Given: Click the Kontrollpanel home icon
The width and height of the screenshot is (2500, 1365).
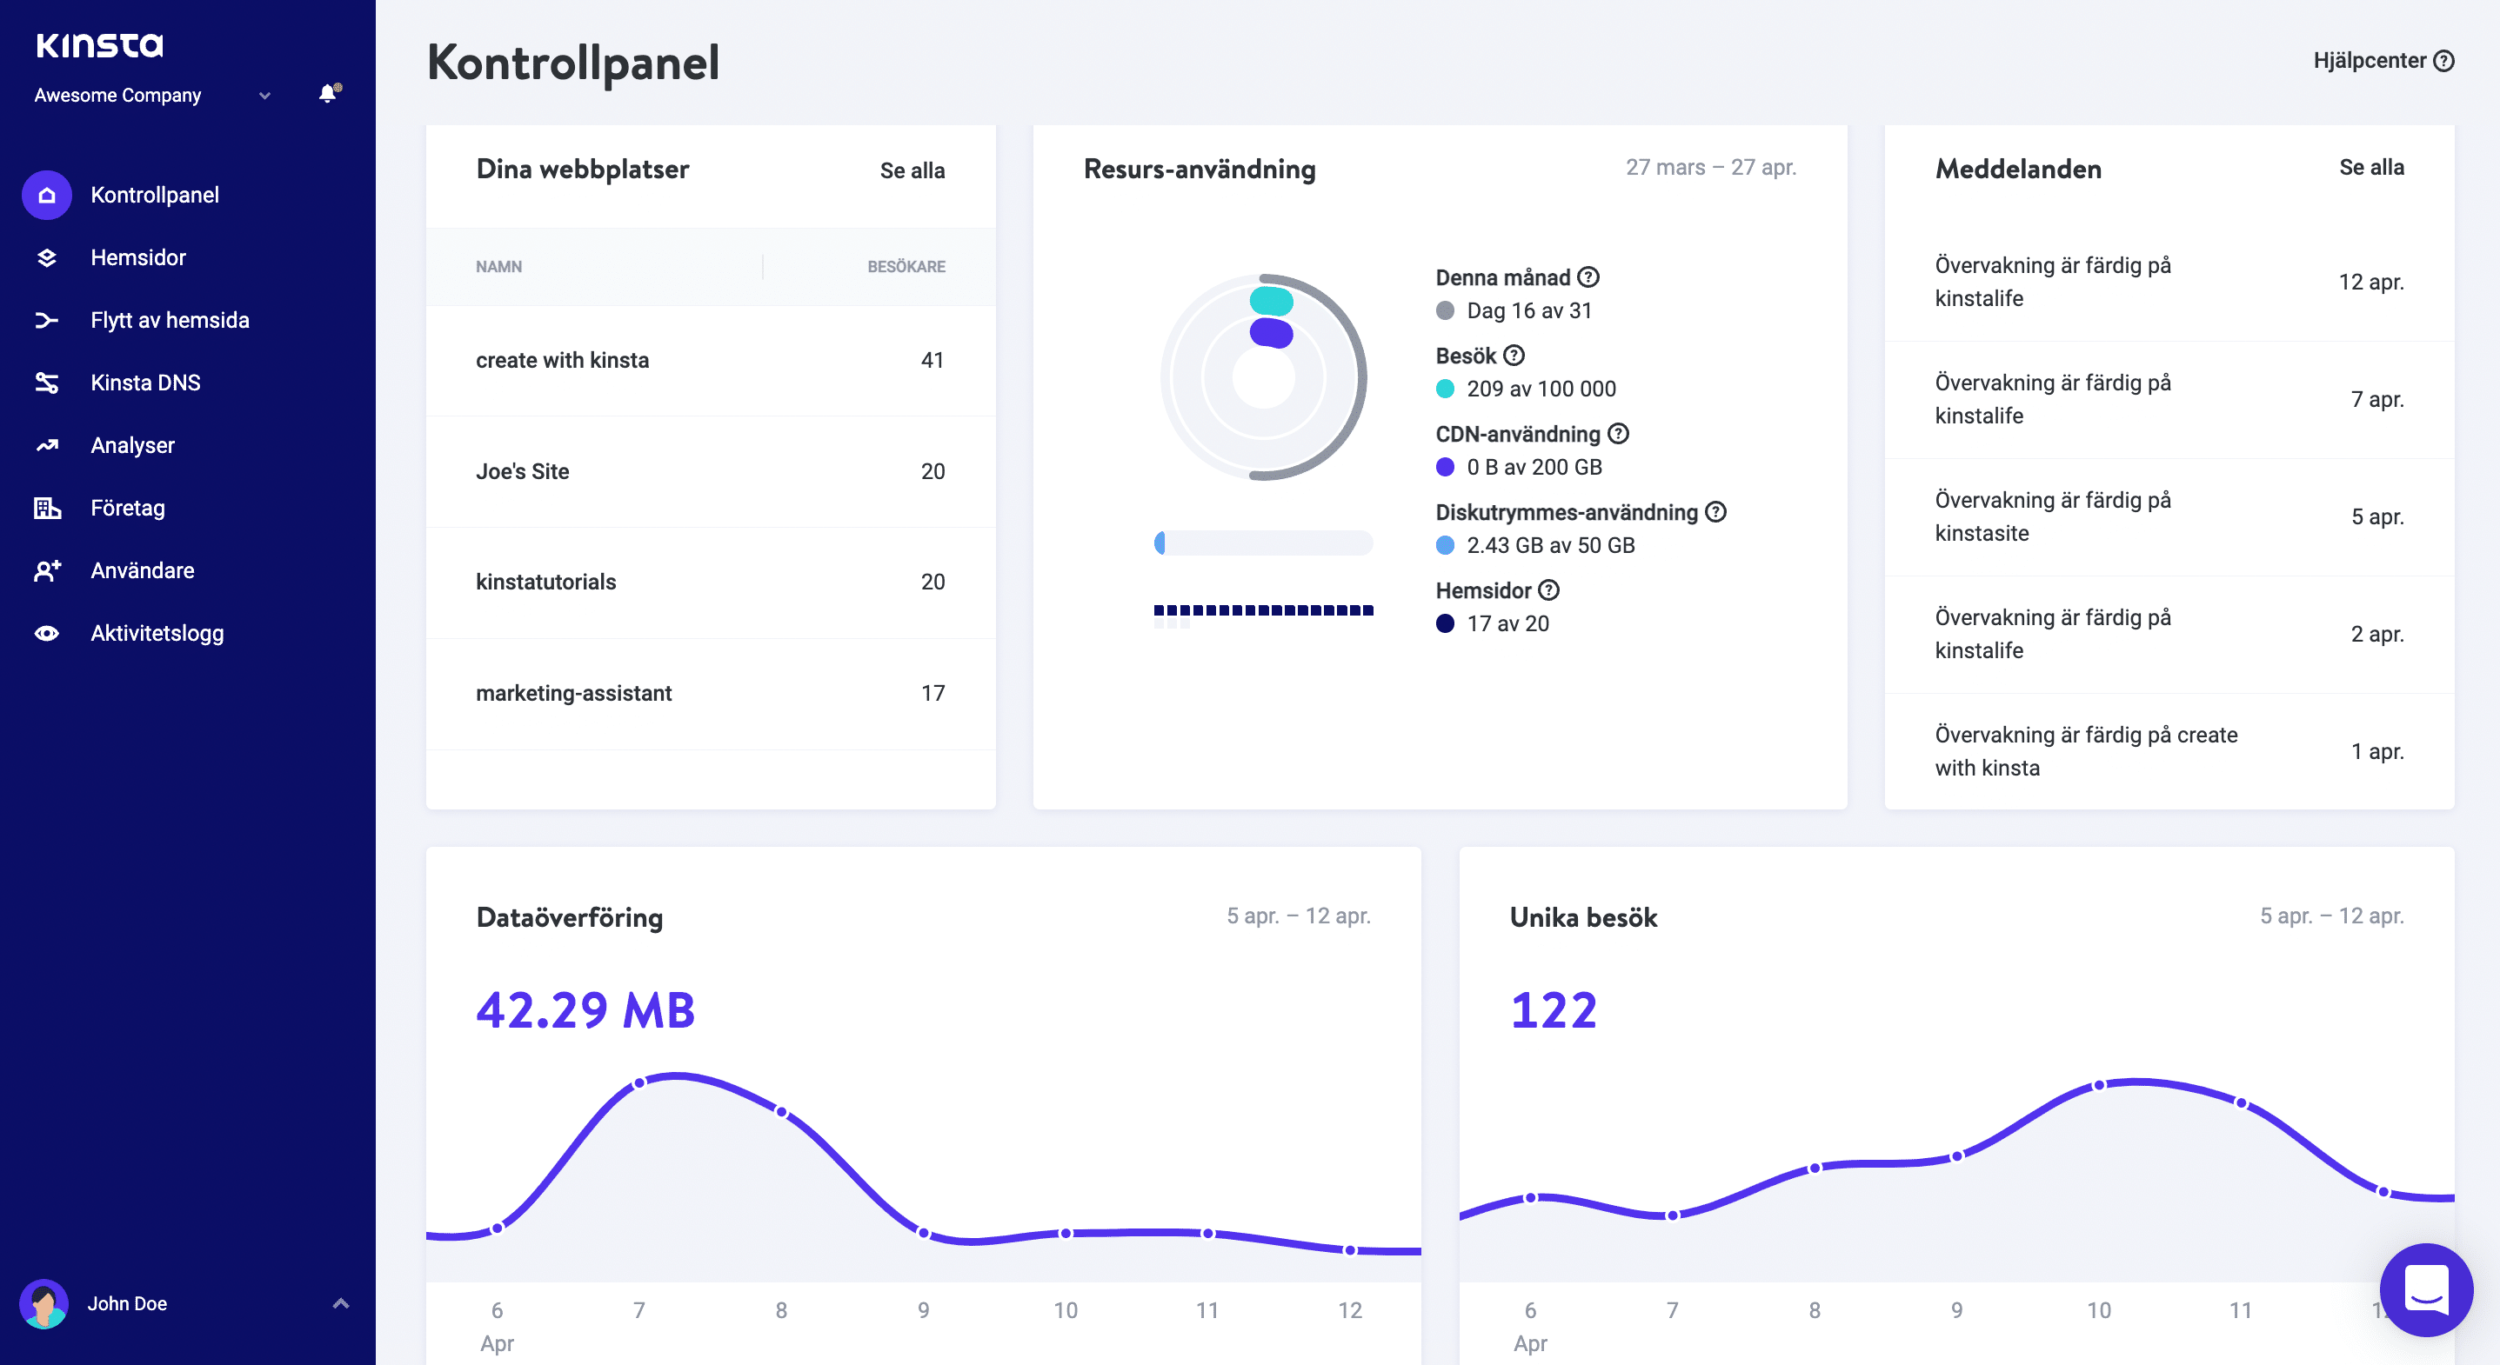Looking at the screenshot, I should tap(47, 195).
